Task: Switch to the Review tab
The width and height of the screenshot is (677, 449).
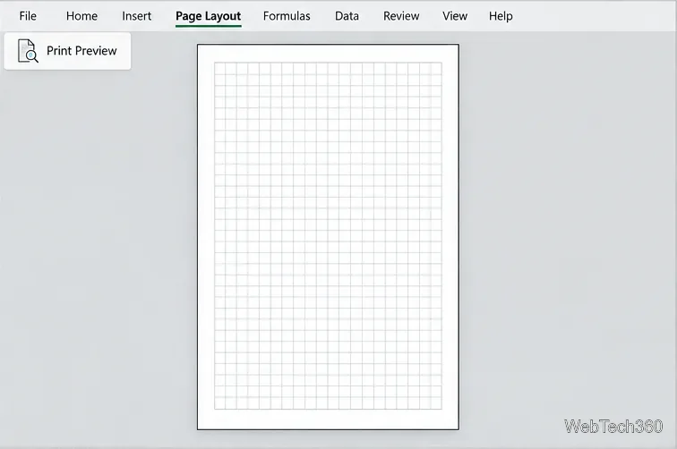Action: point(401,16)
